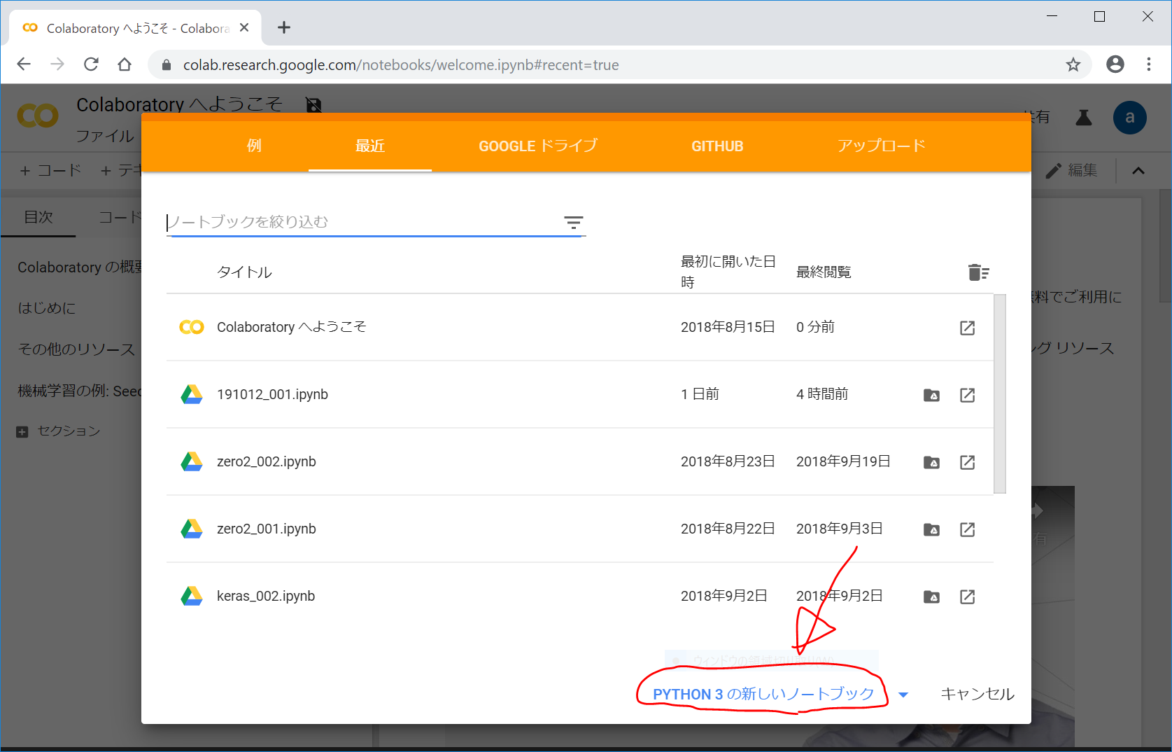Viewport: 1172px width, 752px height.
Task: Switch to the GOOGLE ドライブ tab
Action: pos(538,146)
